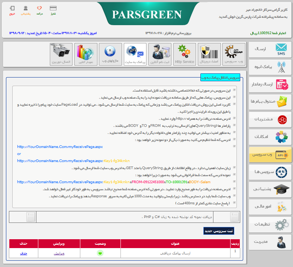Click the credit balance 1,100,912 rial text
293x267 pixels.
coord(268,33)
